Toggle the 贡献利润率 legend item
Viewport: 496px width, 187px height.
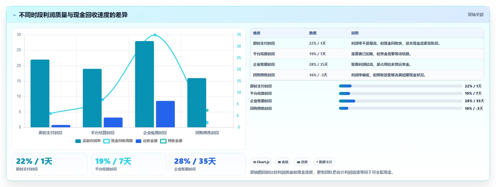tap(88, 141)
